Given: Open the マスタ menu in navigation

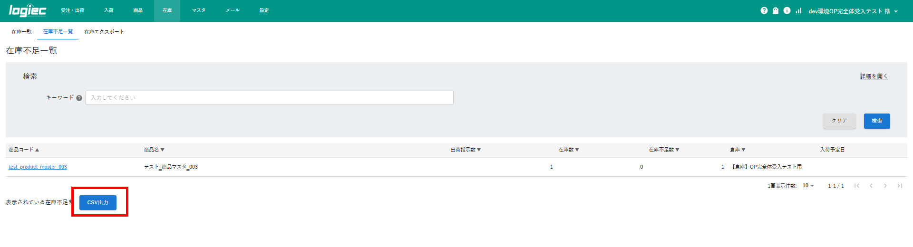Looking at the screenshot, I should 199,10.
